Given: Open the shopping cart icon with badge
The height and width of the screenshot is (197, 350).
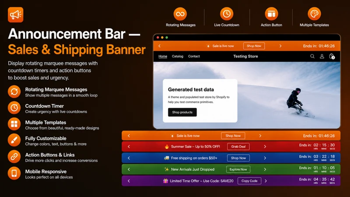Looking at the screenshot, I should click(x=332, y=56).
